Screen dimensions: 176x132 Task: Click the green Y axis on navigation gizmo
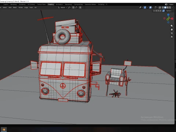(169, 18)
